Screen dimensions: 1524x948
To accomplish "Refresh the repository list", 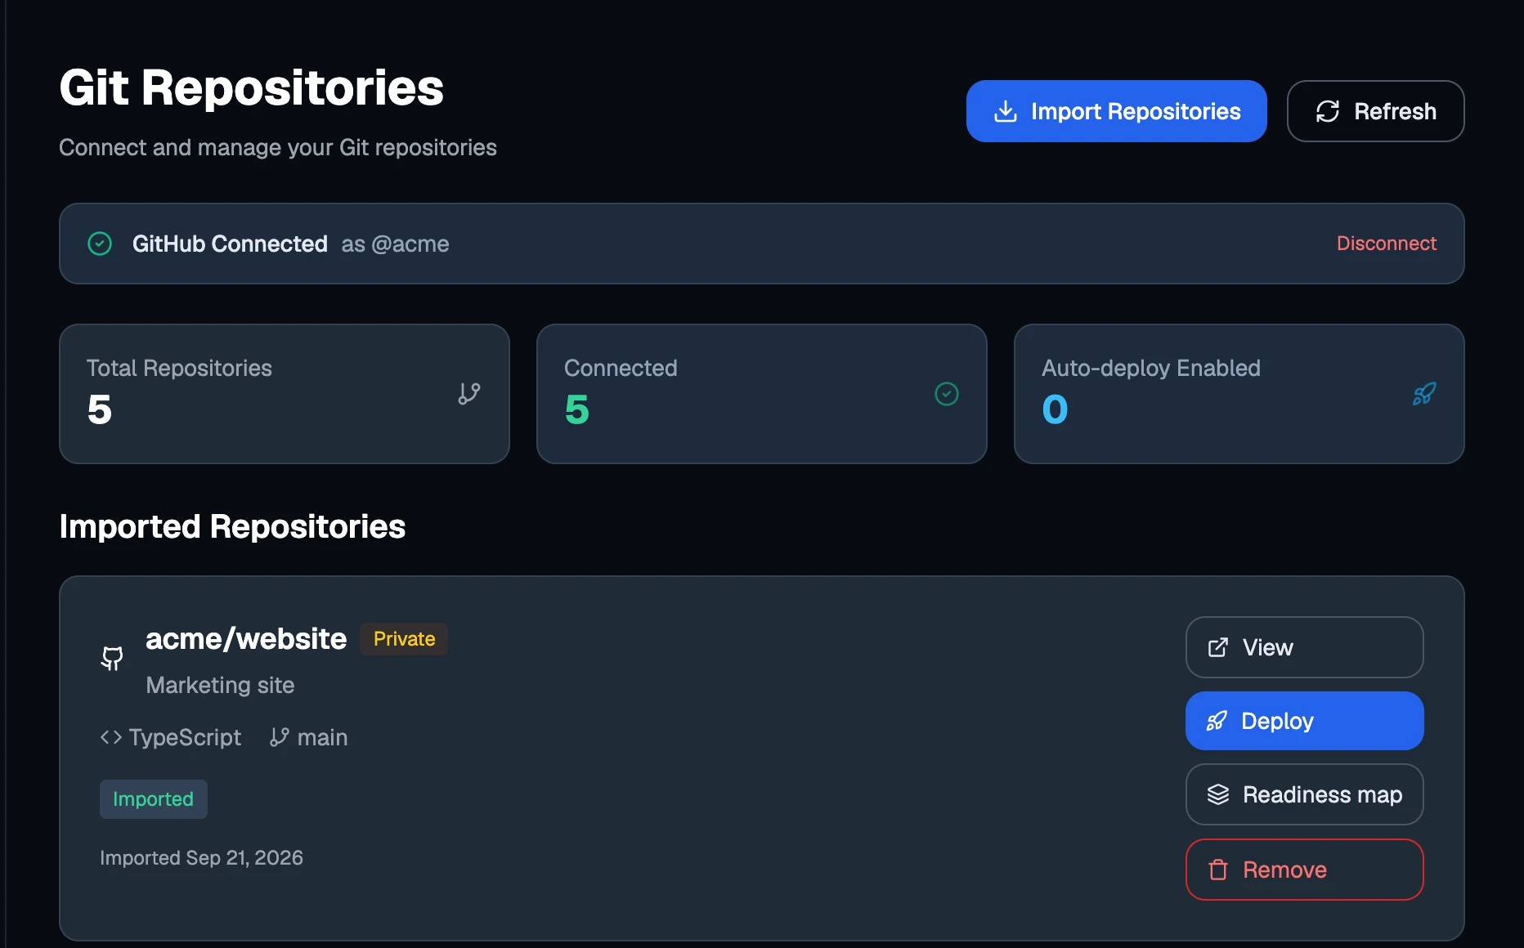I will point(1375,111).
